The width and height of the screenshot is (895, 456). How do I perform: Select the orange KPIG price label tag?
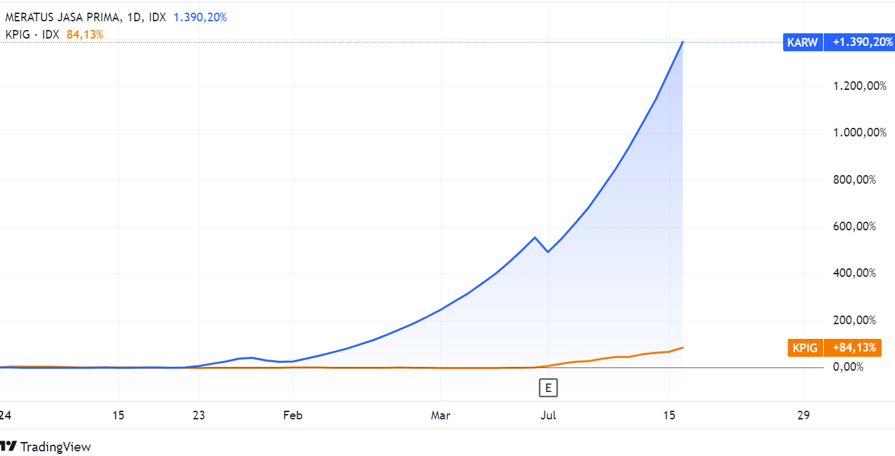click(805, 347)
